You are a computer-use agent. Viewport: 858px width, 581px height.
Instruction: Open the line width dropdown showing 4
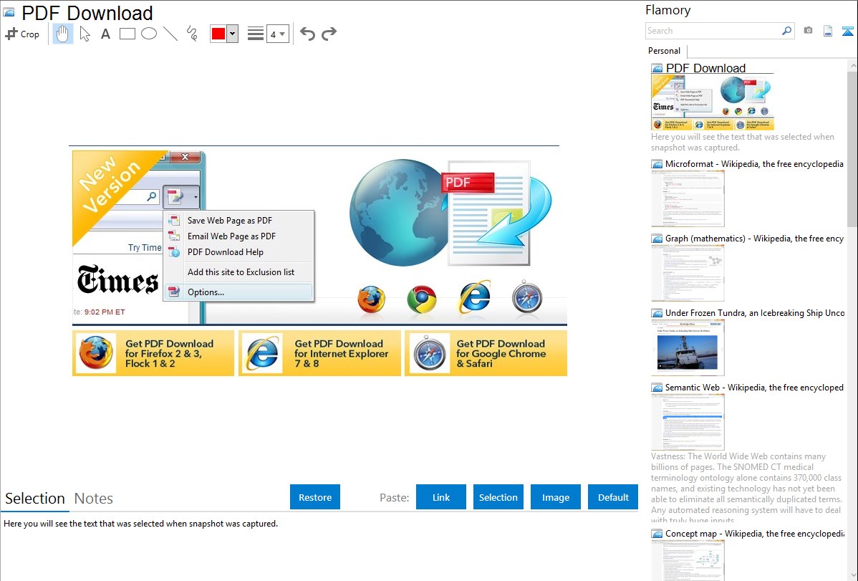(277, 34)
